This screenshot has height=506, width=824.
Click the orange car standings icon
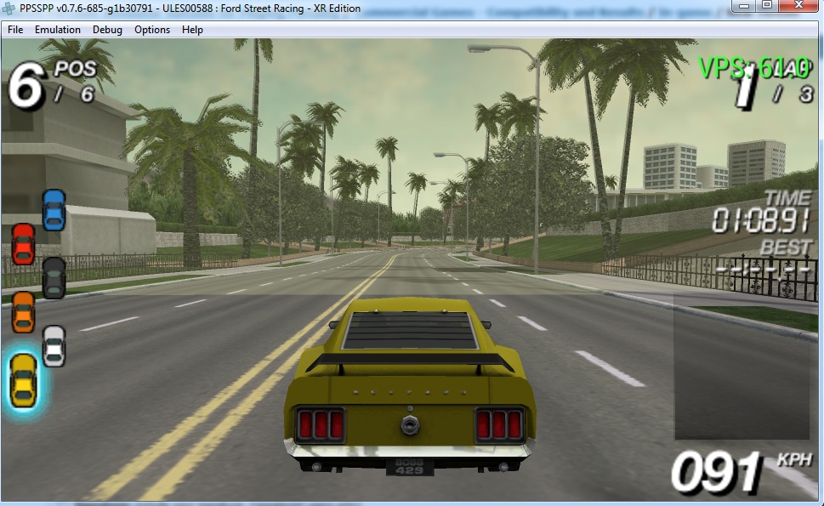tap(23, 312)
